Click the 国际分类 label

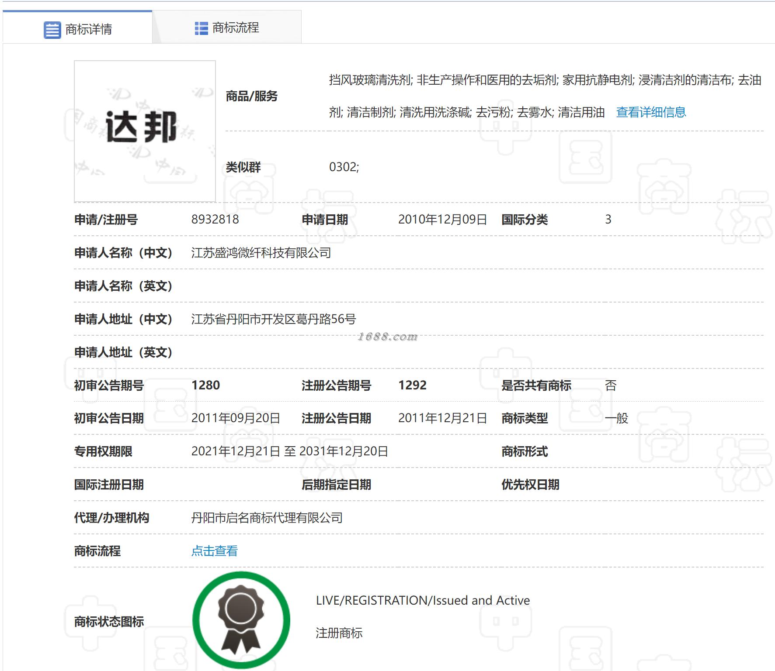[525, 219]
